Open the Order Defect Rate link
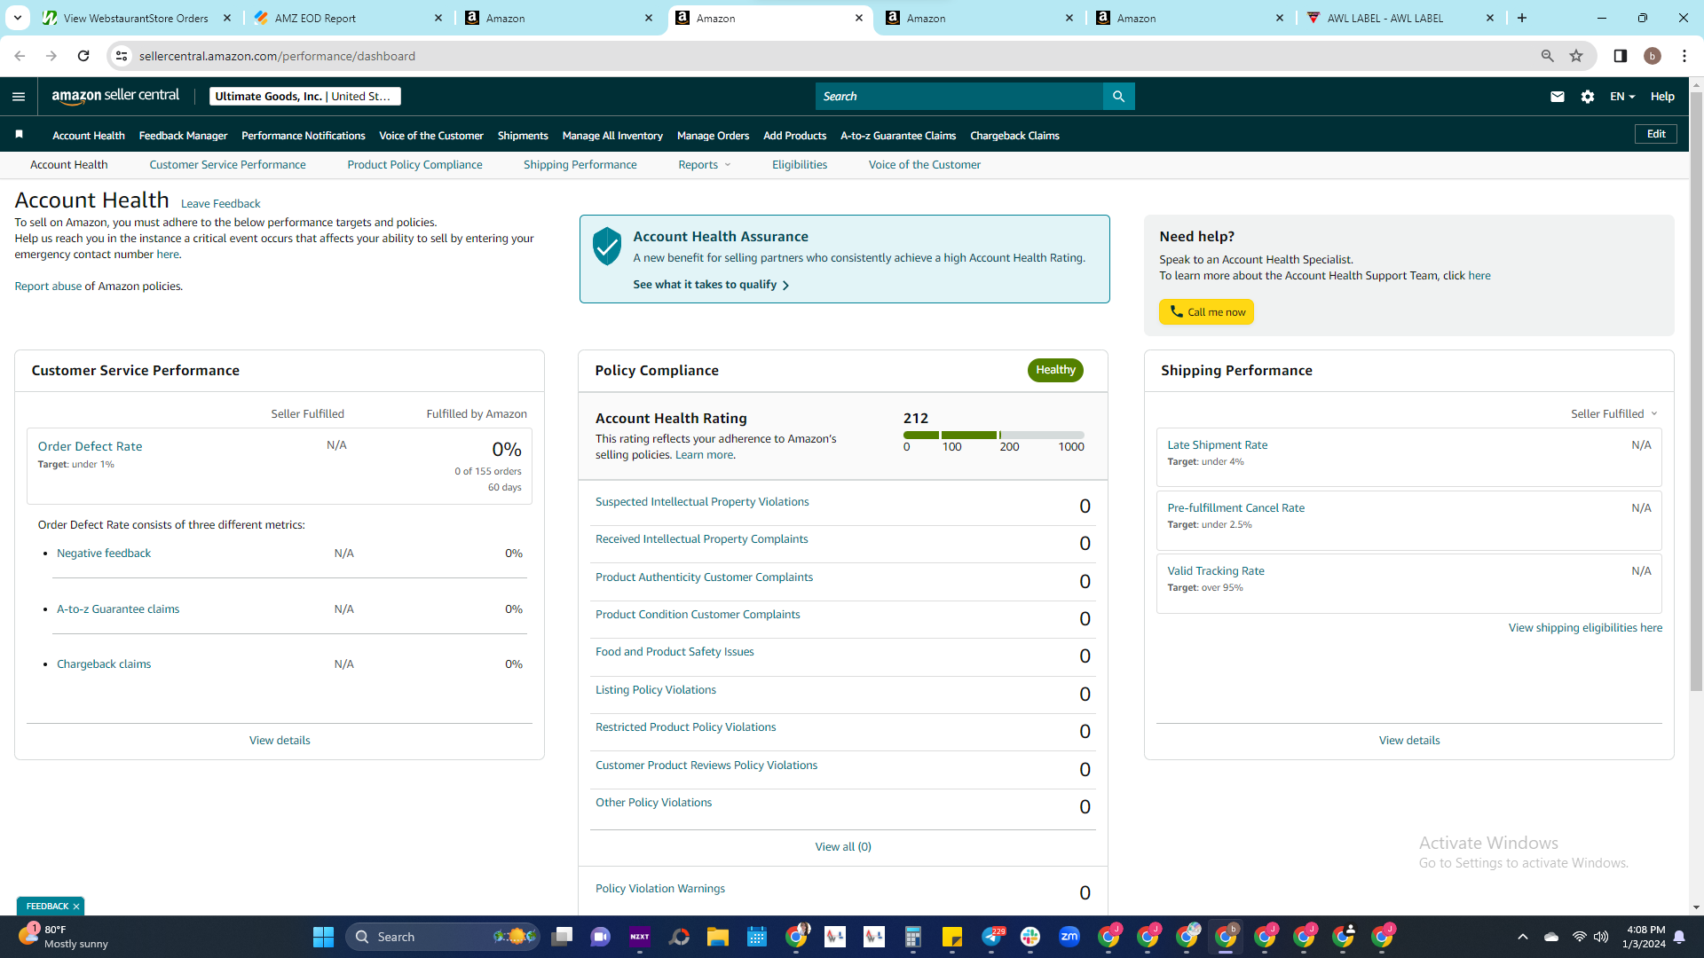Viewport: 1704px width, 958px height. coord(90,447)
